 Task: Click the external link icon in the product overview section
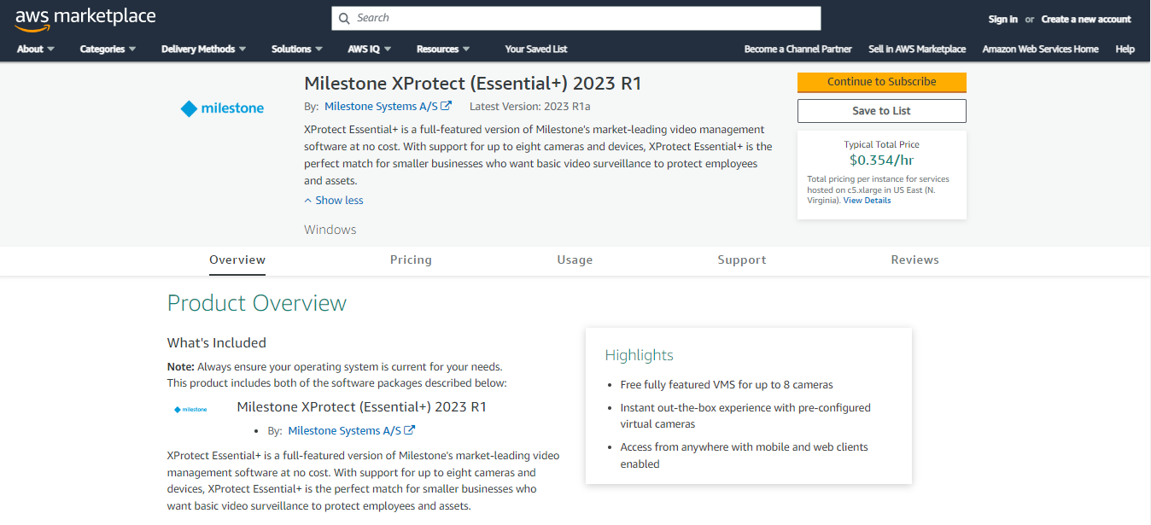tap(412, 429)
